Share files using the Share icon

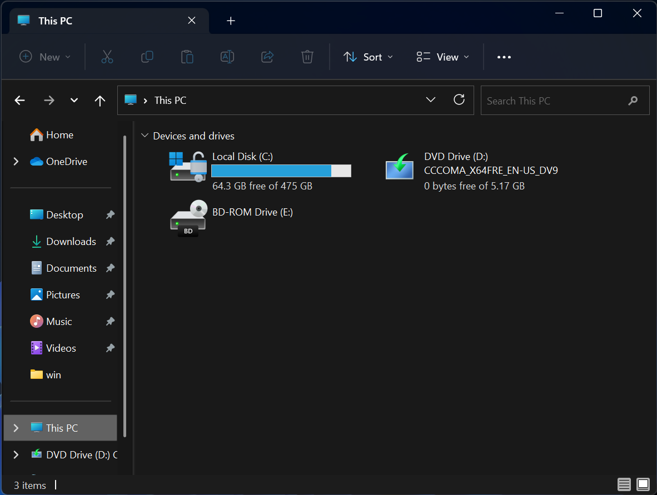point(267,57)
